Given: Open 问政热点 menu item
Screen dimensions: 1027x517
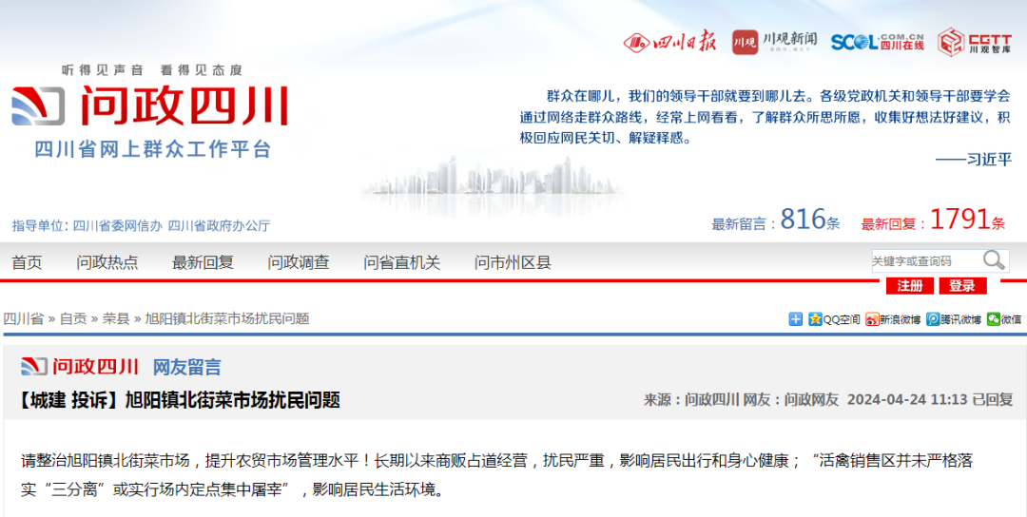Looking at the screenshot, I should [107, 262].
